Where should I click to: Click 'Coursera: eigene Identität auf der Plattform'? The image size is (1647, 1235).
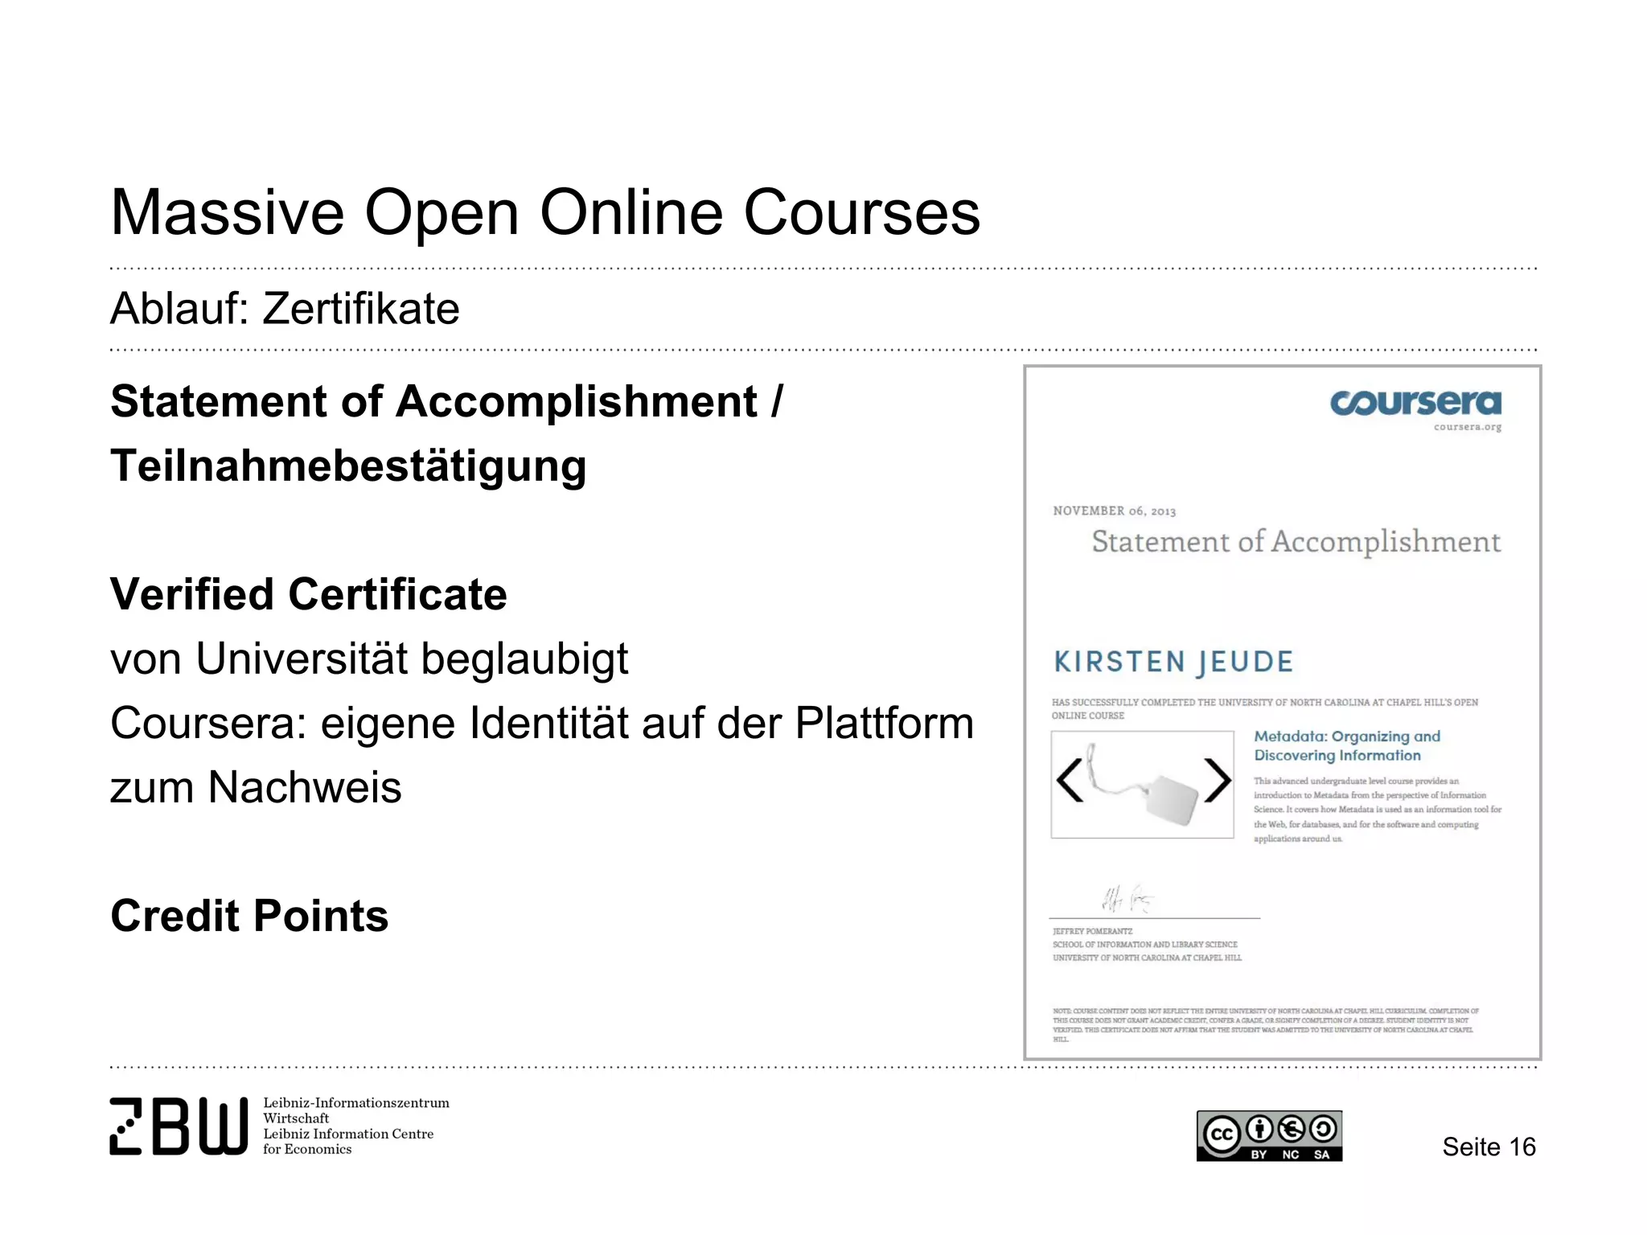pos(542,724)
